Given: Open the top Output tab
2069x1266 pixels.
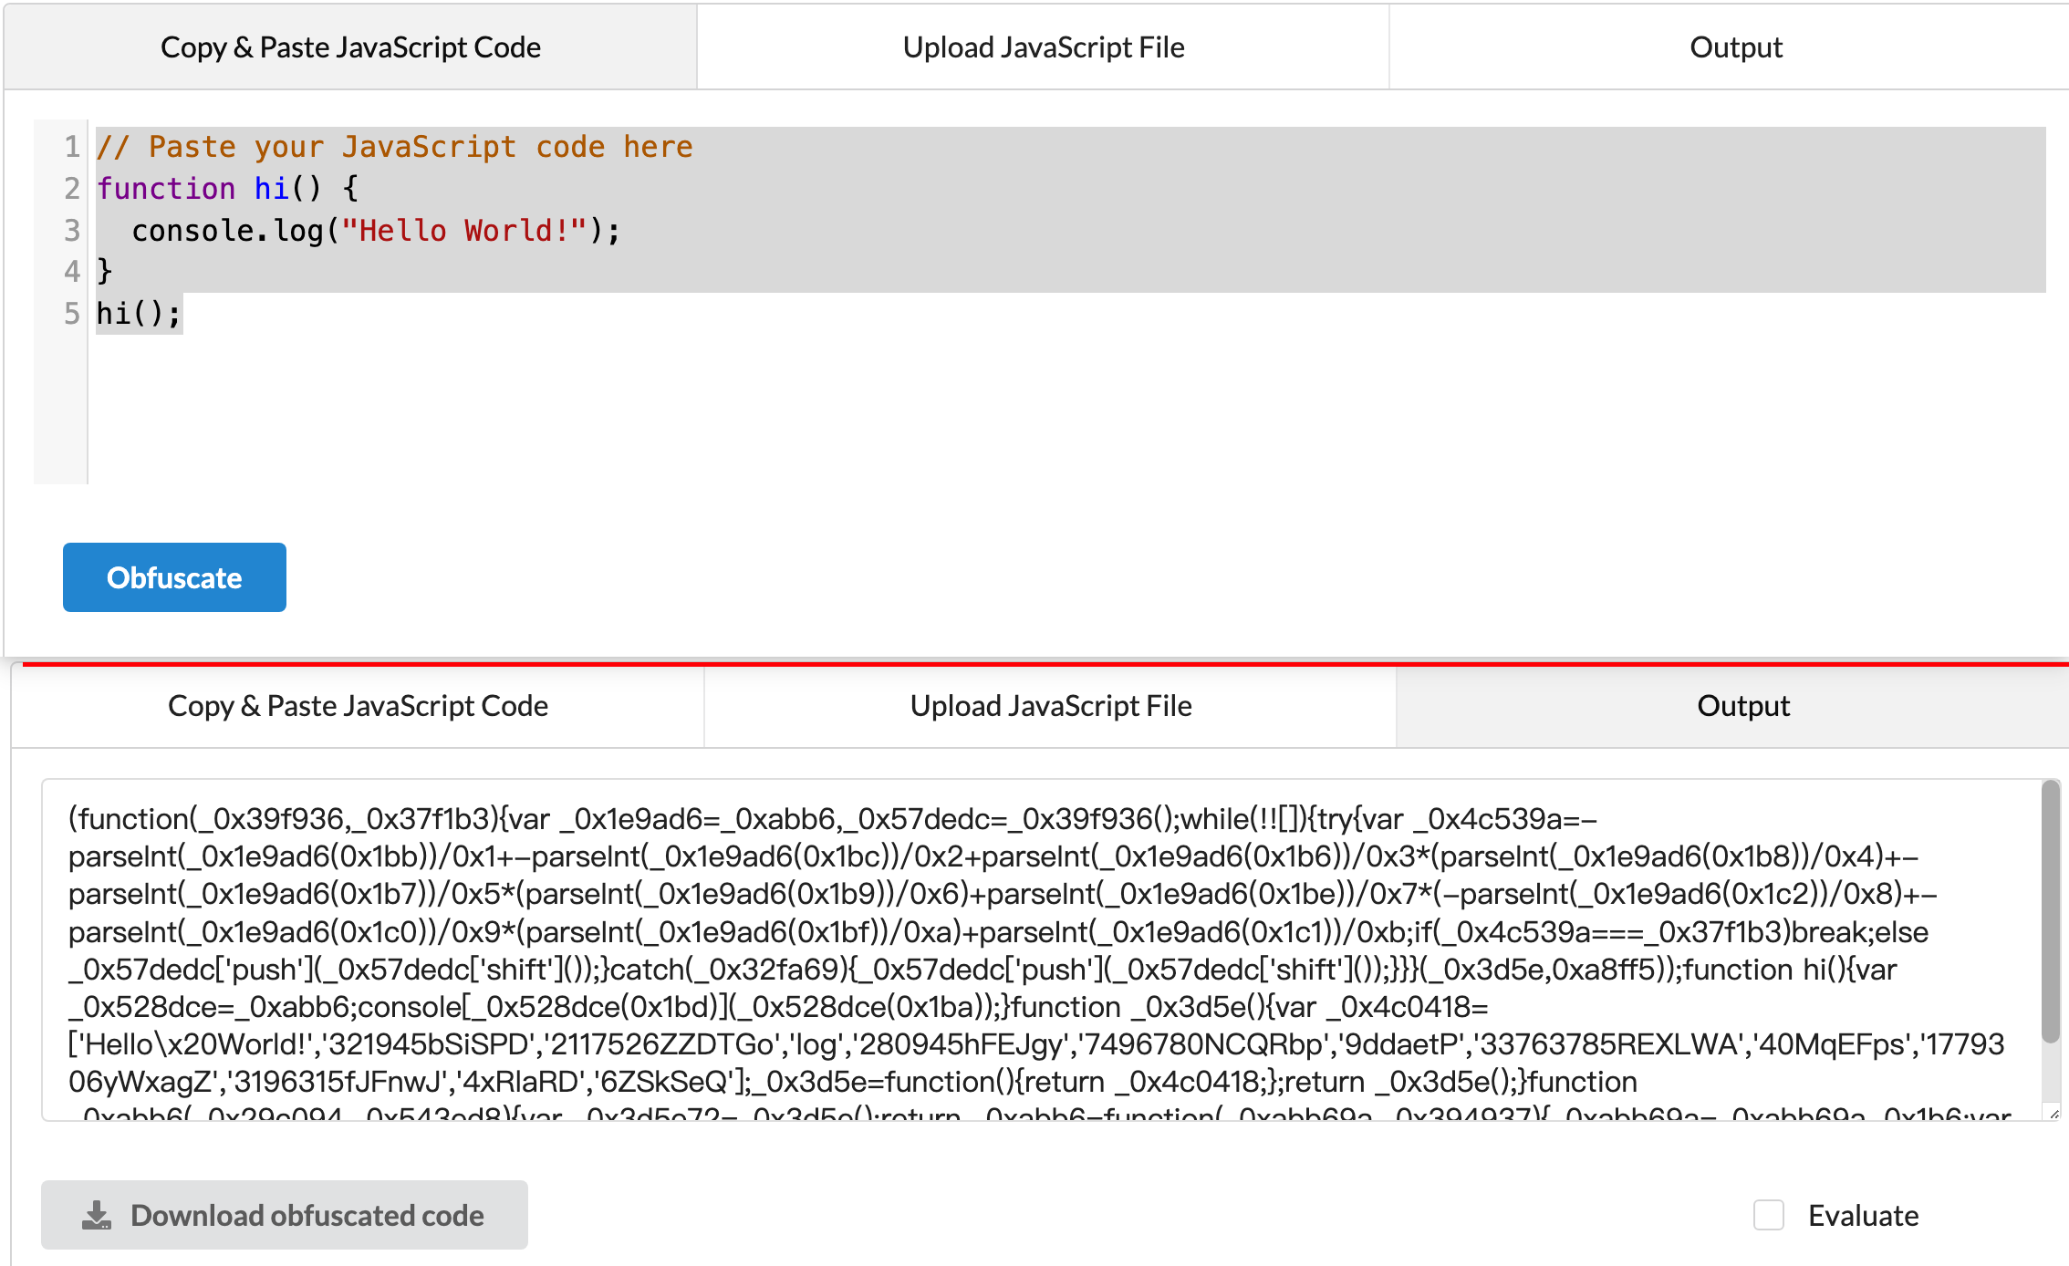Looking at the screenshot, I should tap(1735, 47).
